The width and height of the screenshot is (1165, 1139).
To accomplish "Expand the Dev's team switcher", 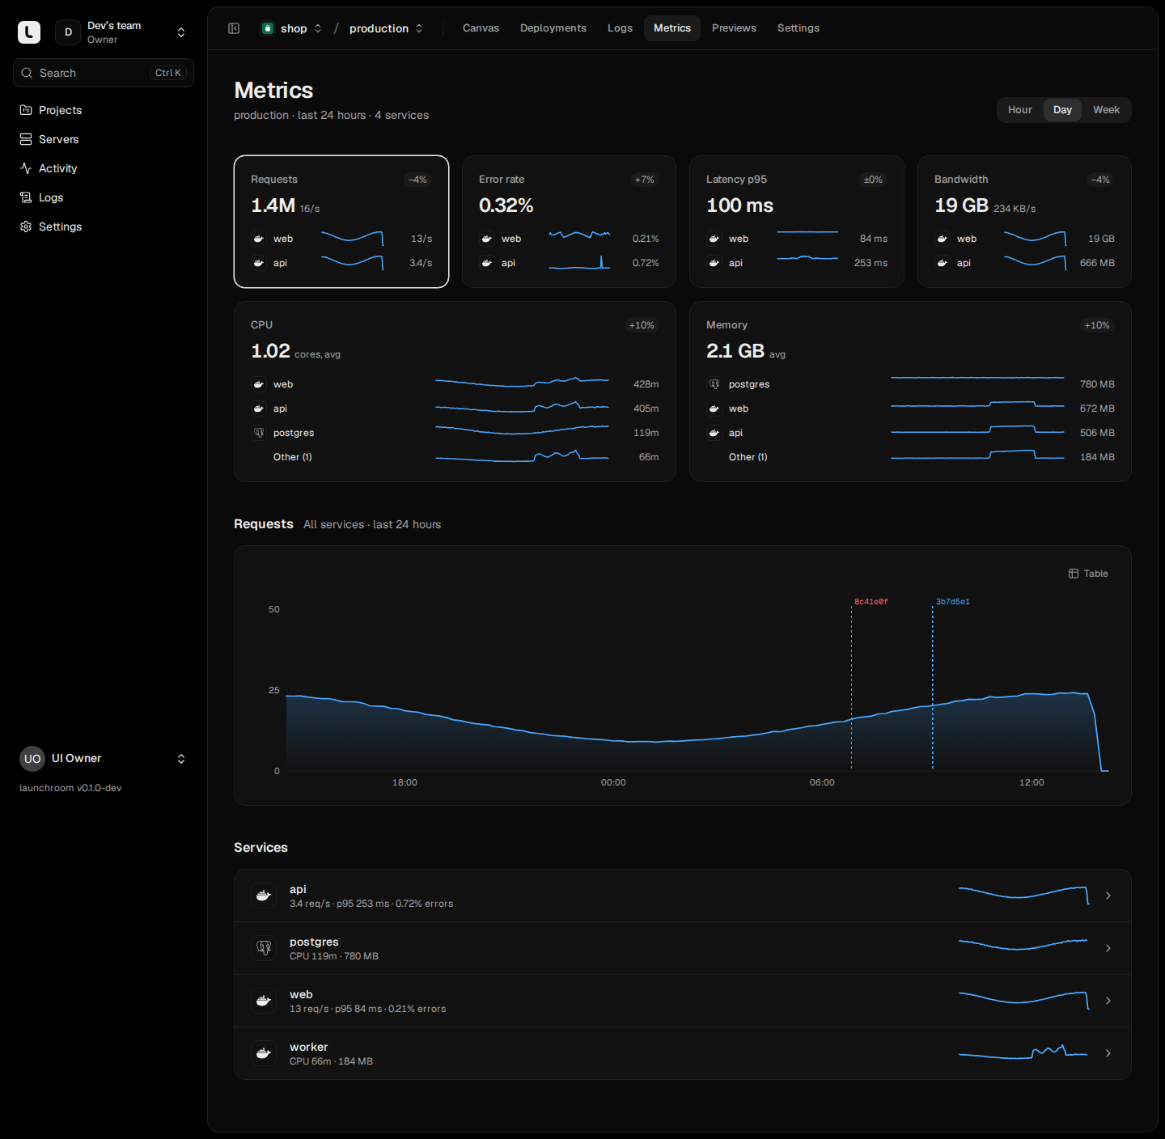I will 181,32.
